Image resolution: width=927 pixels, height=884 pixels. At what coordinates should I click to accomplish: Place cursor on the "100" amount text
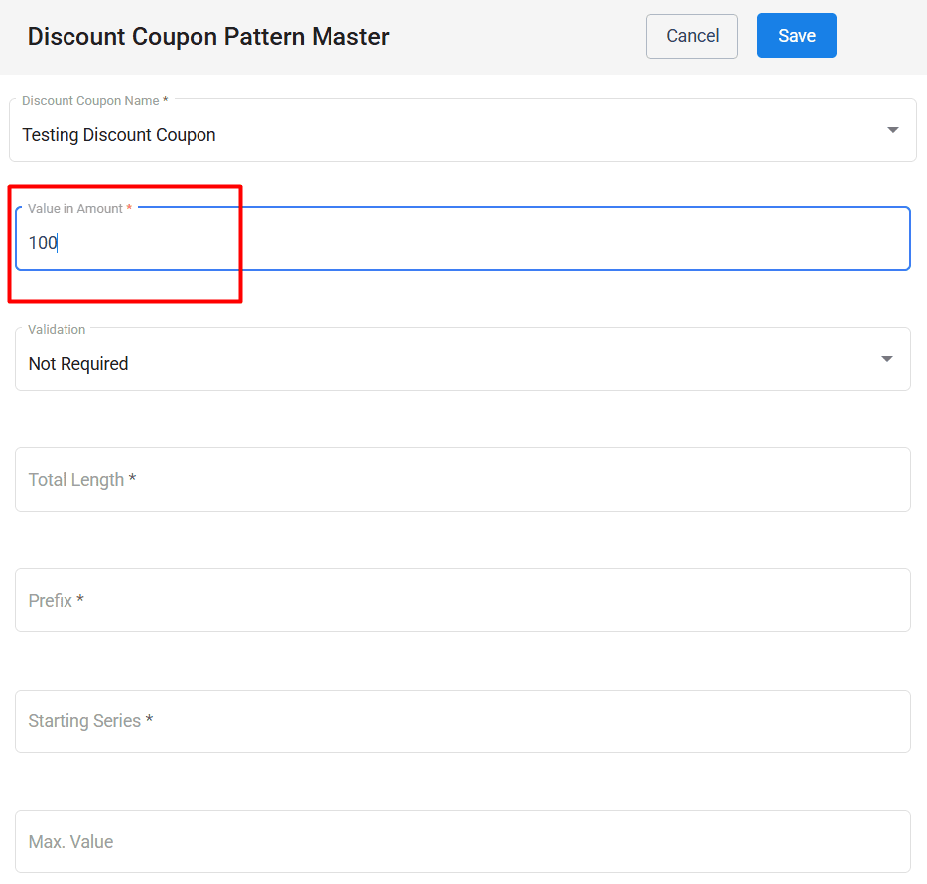(43, 243)
